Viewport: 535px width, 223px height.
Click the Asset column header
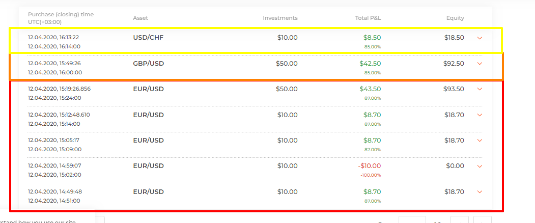140,18
